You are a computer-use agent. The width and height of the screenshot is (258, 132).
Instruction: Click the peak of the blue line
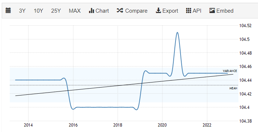177,33
